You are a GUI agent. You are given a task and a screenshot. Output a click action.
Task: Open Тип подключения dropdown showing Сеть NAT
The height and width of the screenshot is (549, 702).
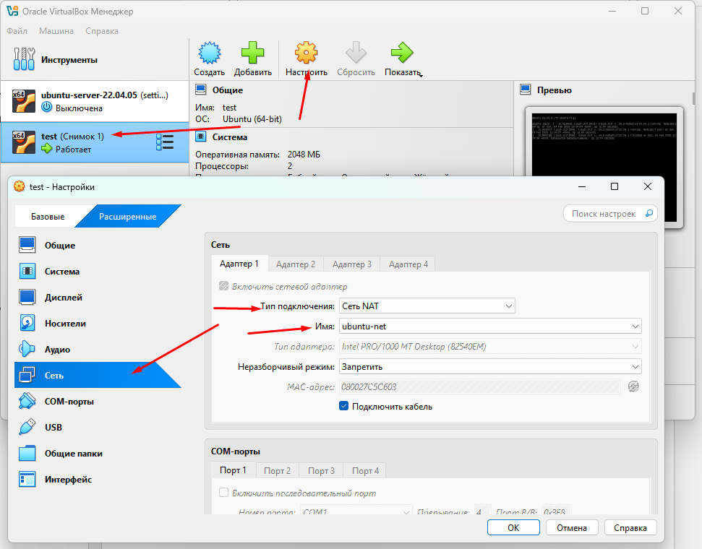pos(427,306)
